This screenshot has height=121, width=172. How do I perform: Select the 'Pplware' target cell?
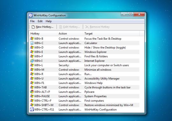click(x=89, y=92)
